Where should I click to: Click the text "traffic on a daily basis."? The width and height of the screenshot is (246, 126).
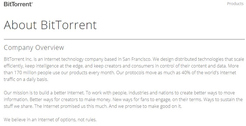tap(26, 80)
